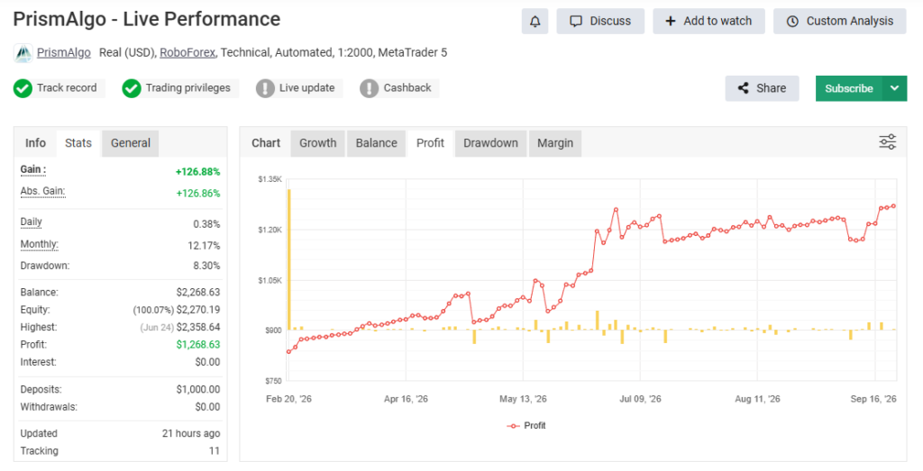This screenshot has width=923, height=471.
Task: Click the $2,358.64 highest value
Action: 198,328
